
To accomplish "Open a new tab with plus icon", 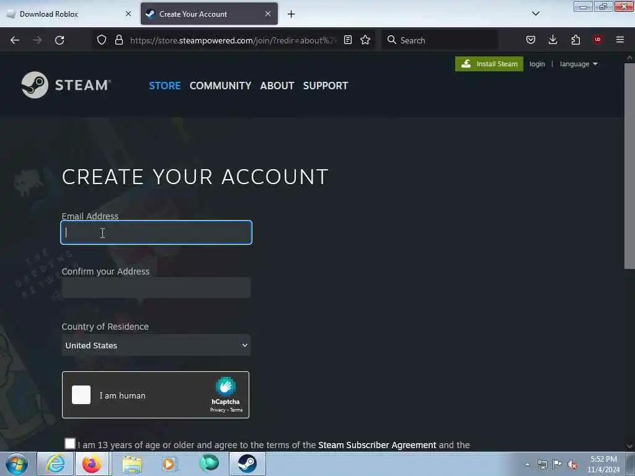I will click(x=291, y=14).
